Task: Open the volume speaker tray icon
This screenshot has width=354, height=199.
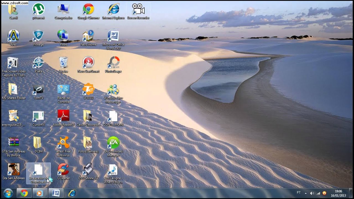Action: click(312, 193)
